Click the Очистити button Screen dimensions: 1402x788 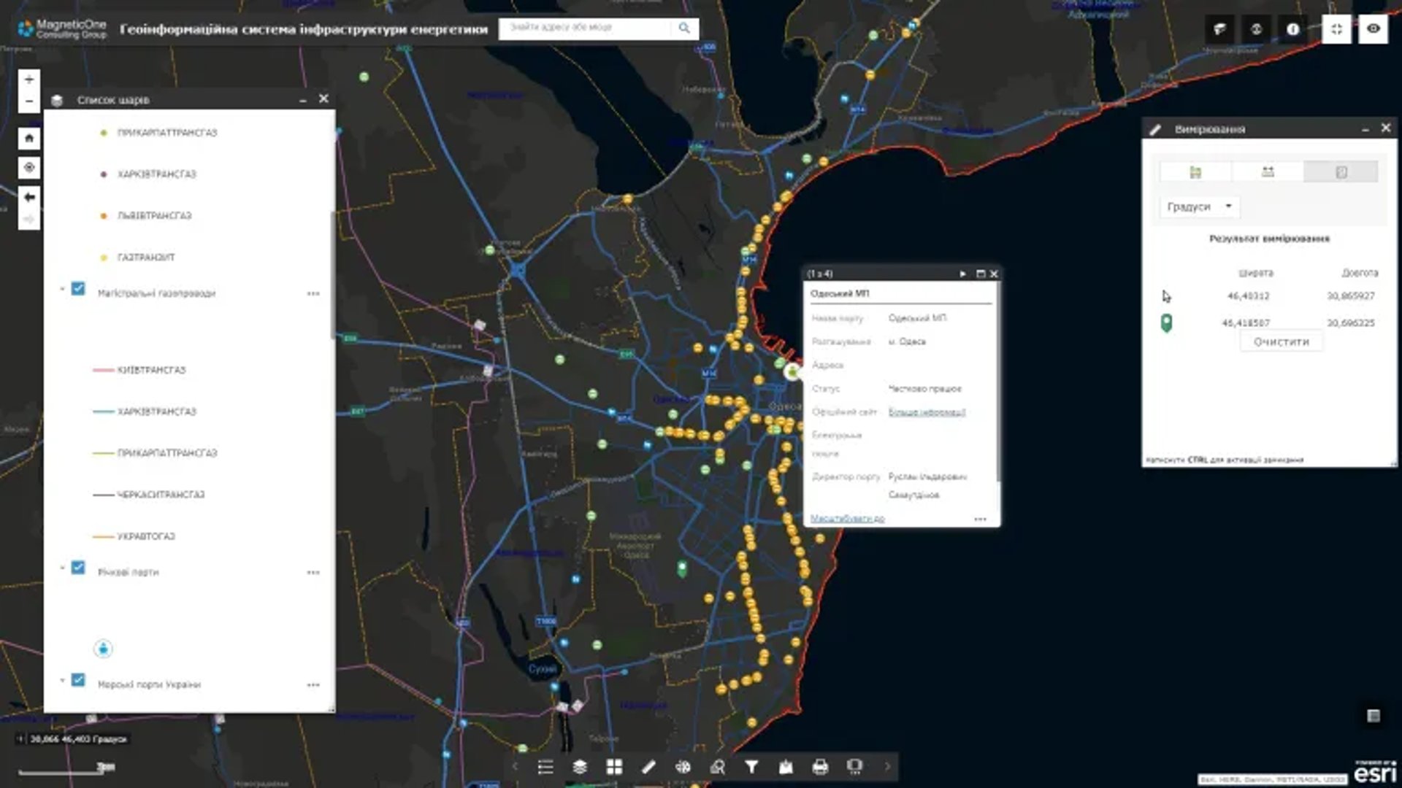(x=1281, y=341)
